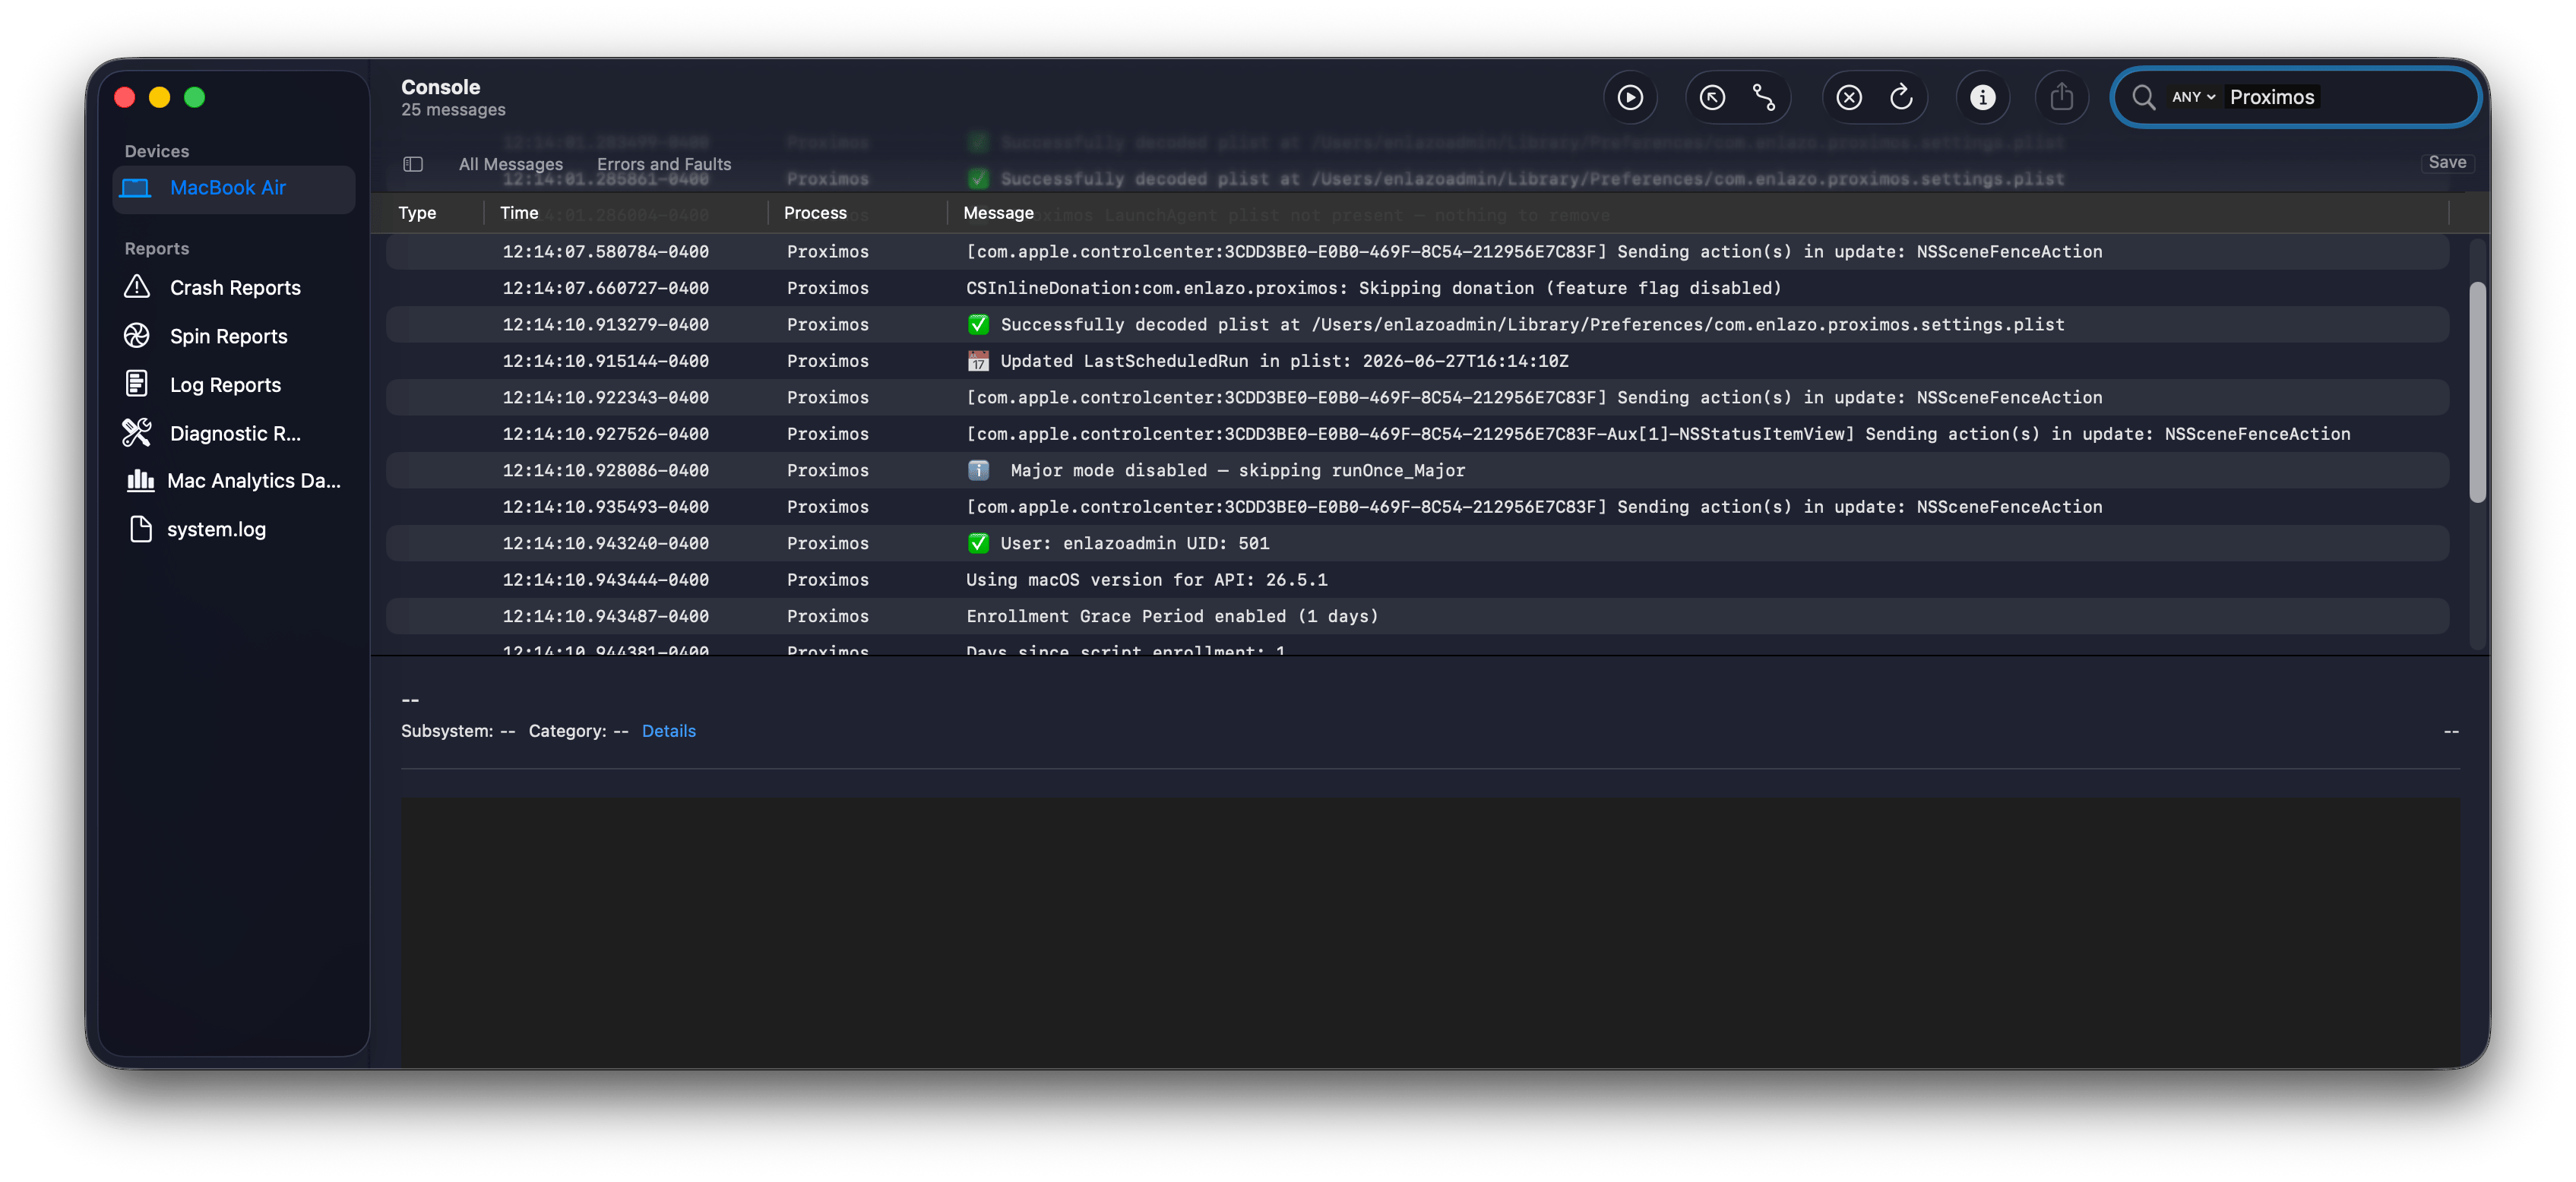Open Spin Reports in sidebar
The height and width of the screenshot is (1182, 2576).
tap(234, 337)
